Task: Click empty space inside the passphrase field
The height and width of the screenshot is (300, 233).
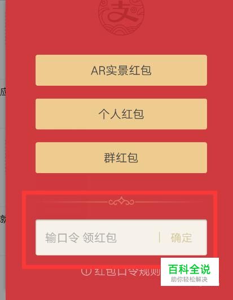Action: (137, 238)
